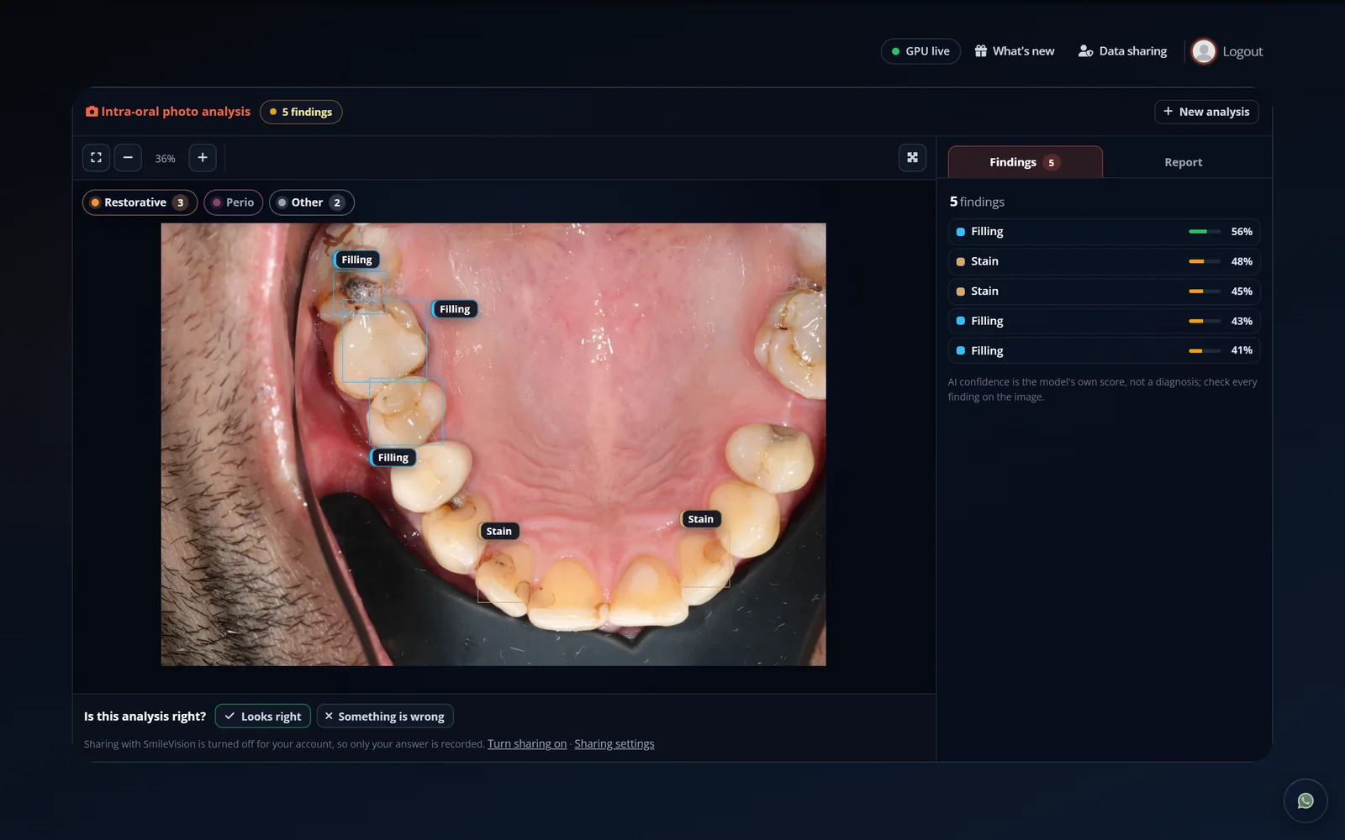Click the topmost Filling label on the photo
Viewport: 1345px width, 840px height.
point(356,260)
